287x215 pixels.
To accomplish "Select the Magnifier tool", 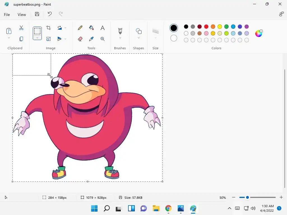I will [x=103, y=39].
